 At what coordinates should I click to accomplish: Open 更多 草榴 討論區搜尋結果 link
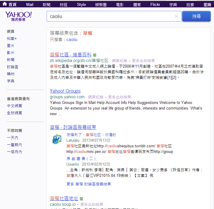tap(89, 184)
